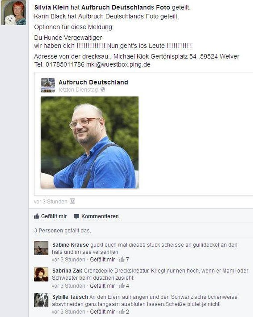Open Sabine Krause's commenter avatar
253x317 pixels.
[41, 248]
